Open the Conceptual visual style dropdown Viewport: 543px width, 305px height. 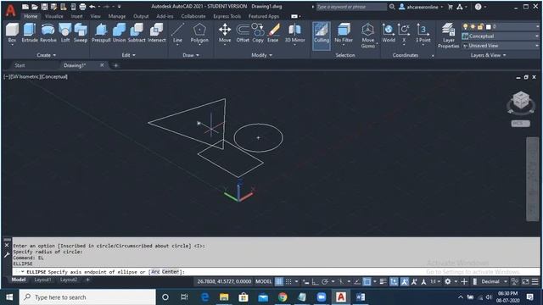[x=501, y=36]
